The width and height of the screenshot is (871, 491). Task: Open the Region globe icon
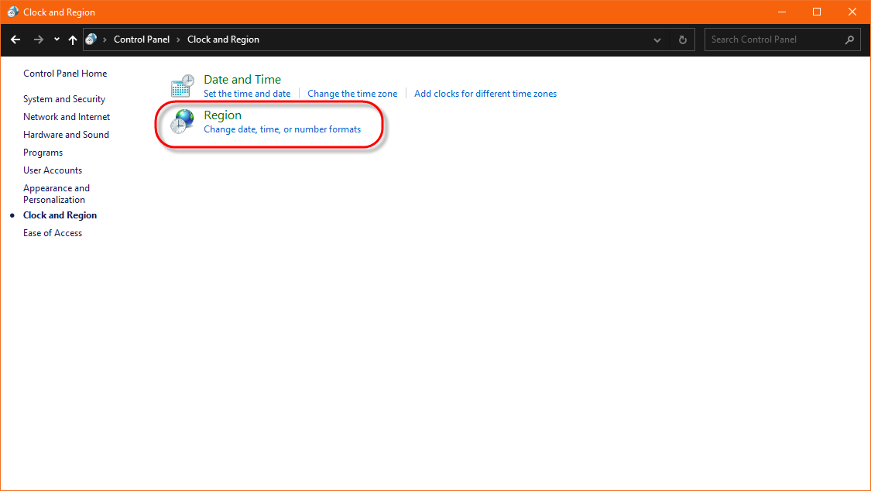pos(182,122)
